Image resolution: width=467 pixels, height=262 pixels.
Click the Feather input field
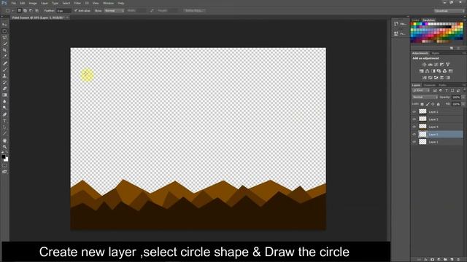pos(63,11)
